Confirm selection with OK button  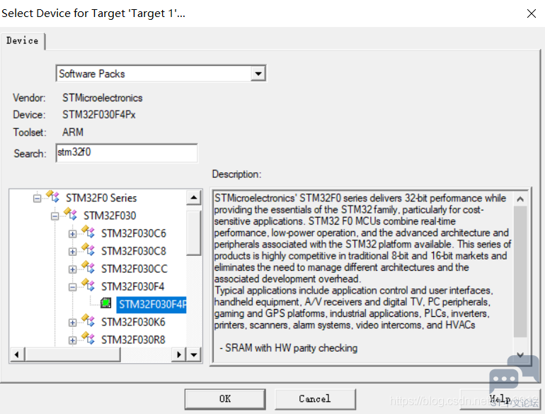click(x=225, y=398)
